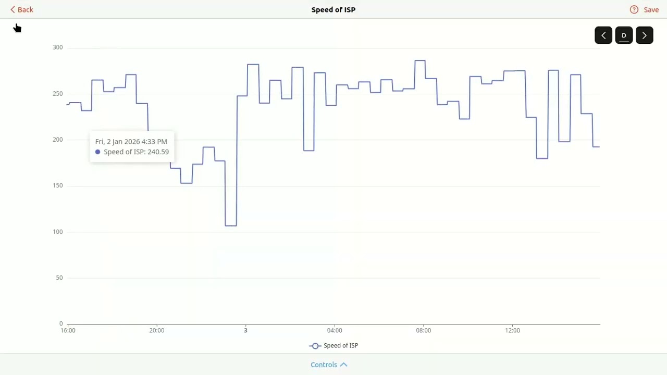Click the day 3 axis marker
Image resolution: width=667 pixels, height=375 pixels.
tap(245, 330)
